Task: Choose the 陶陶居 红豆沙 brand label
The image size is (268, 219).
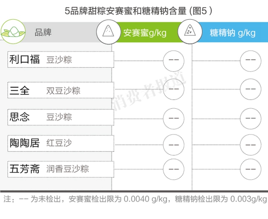Action: click(x=61, y=143)
